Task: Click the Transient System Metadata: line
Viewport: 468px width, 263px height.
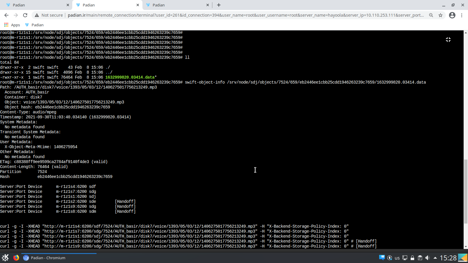Action: pos(30,132)
